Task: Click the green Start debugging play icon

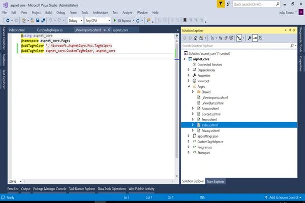Action: [x=115, y=20]
